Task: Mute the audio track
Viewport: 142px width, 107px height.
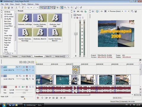Action: click(30, 87)
